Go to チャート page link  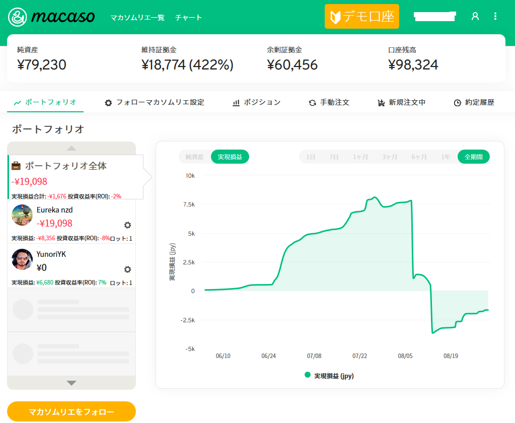tap(188, 17)
